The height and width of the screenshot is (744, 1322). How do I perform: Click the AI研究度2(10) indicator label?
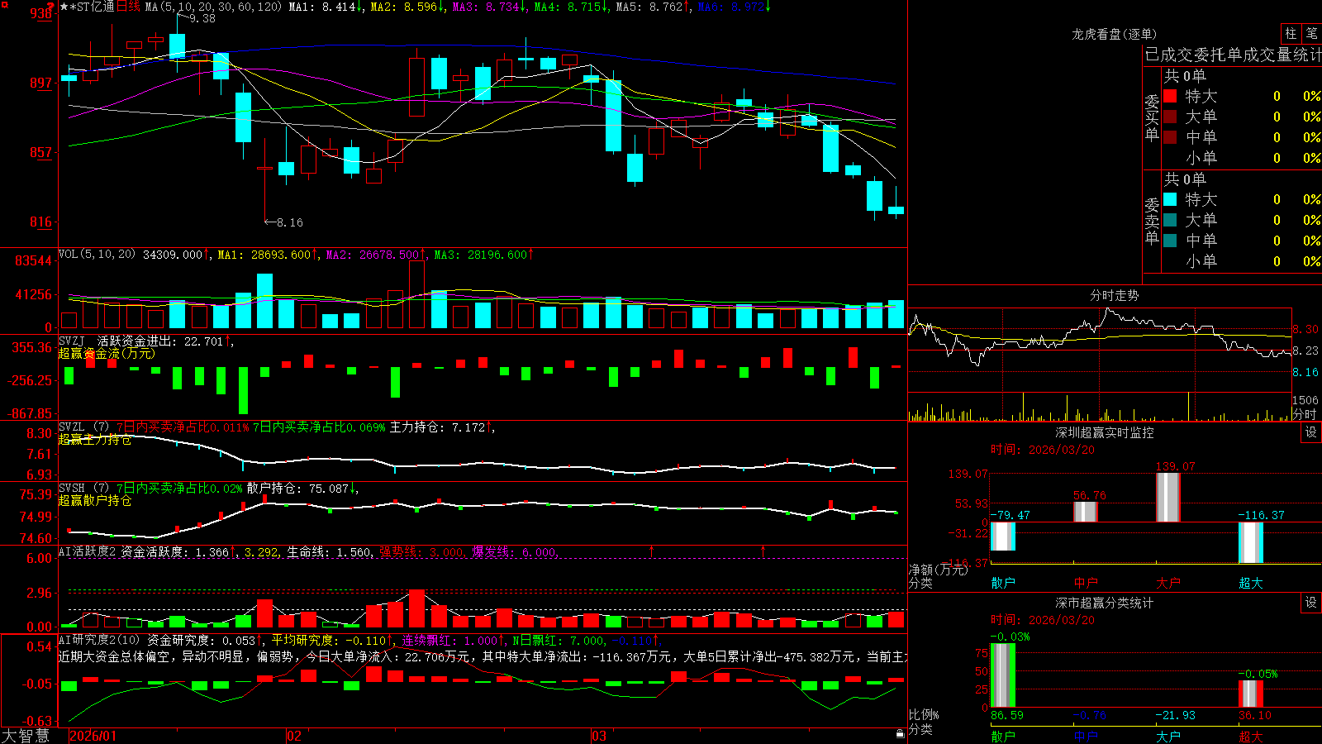(100, 640)
